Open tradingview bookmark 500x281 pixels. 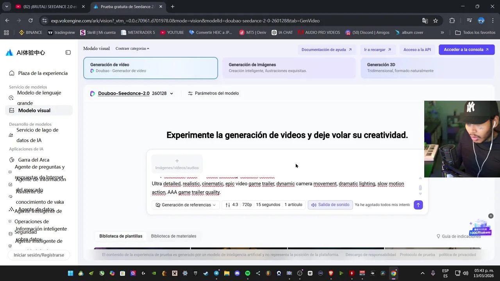61,32
